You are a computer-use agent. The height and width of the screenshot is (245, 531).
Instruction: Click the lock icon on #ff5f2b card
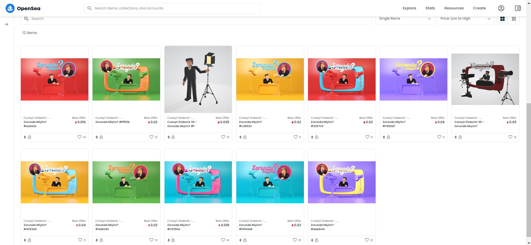tap(101, 137)
